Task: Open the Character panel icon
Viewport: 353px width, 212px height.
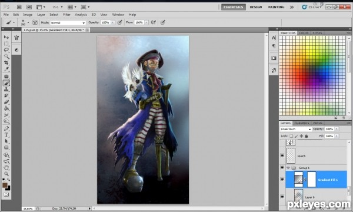Action: 274,38
